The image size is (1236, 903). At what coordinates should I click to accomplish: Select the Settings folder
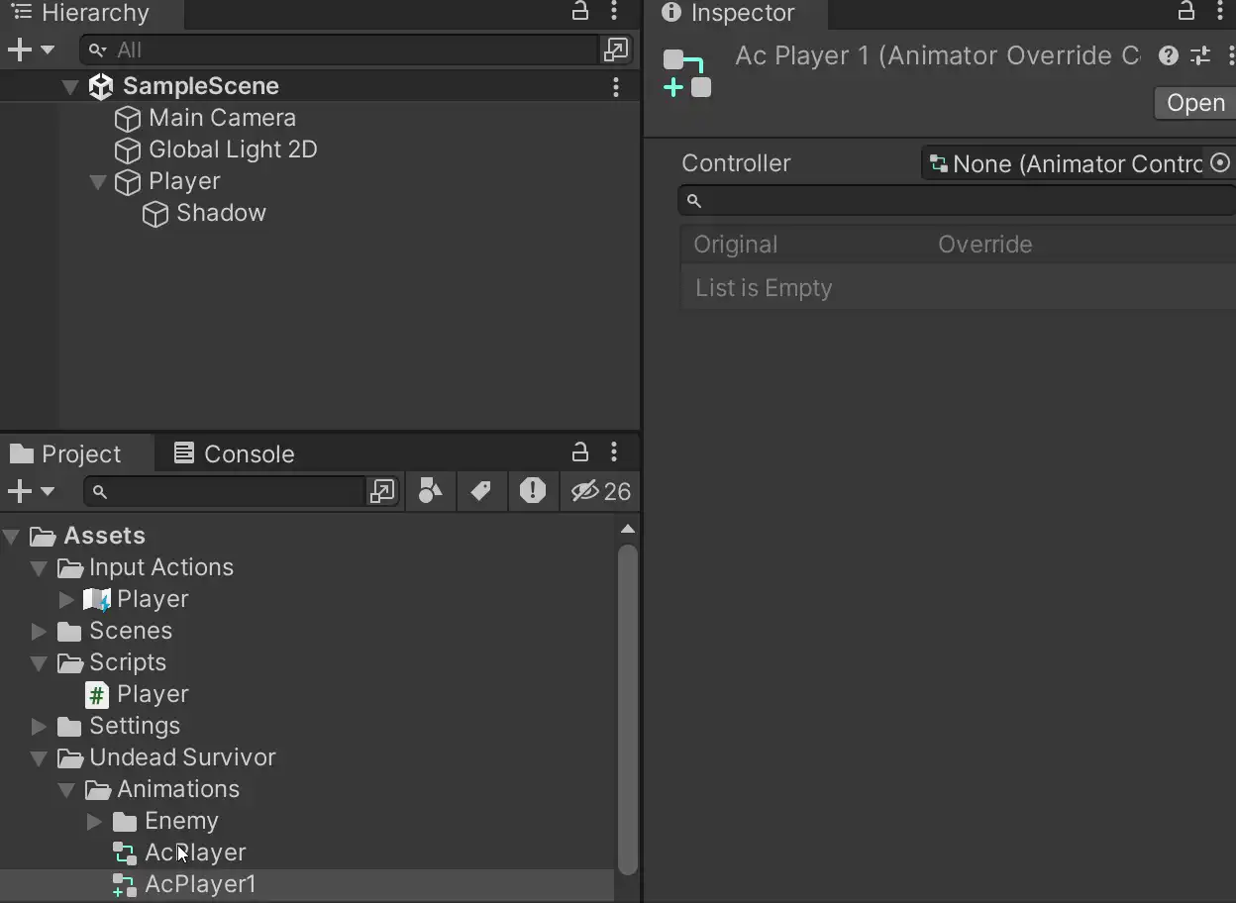click(x=135, y=726)
